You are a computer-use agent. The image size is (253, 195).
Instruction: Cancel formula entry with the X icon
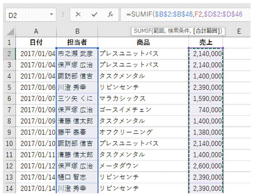tap(78, 14)
